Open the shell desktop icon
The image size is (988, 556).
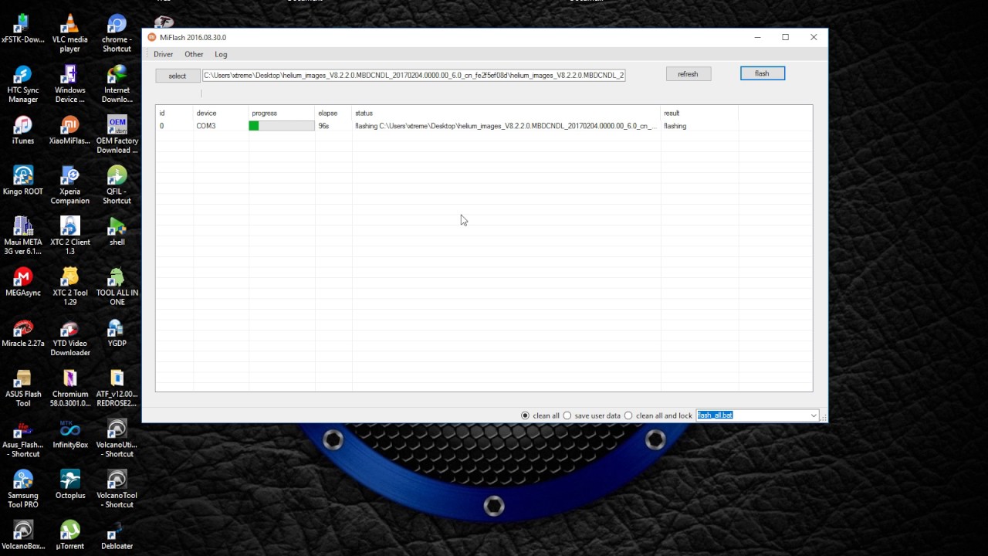pyautogui.click(x=117, y=231)
